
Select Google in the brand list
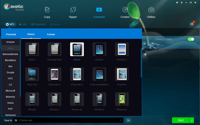coord(11,72)
